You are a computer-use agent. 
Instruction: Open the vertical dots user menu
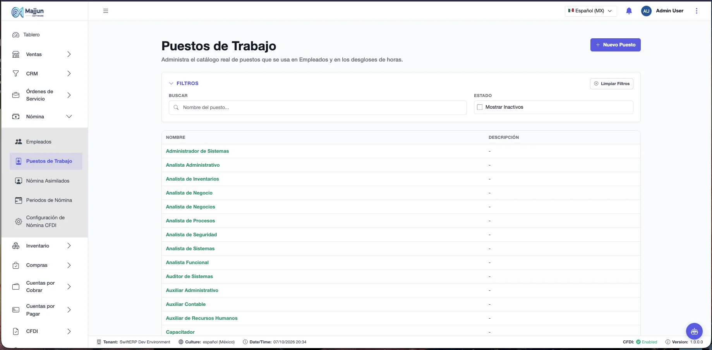(x=697, y=11)
